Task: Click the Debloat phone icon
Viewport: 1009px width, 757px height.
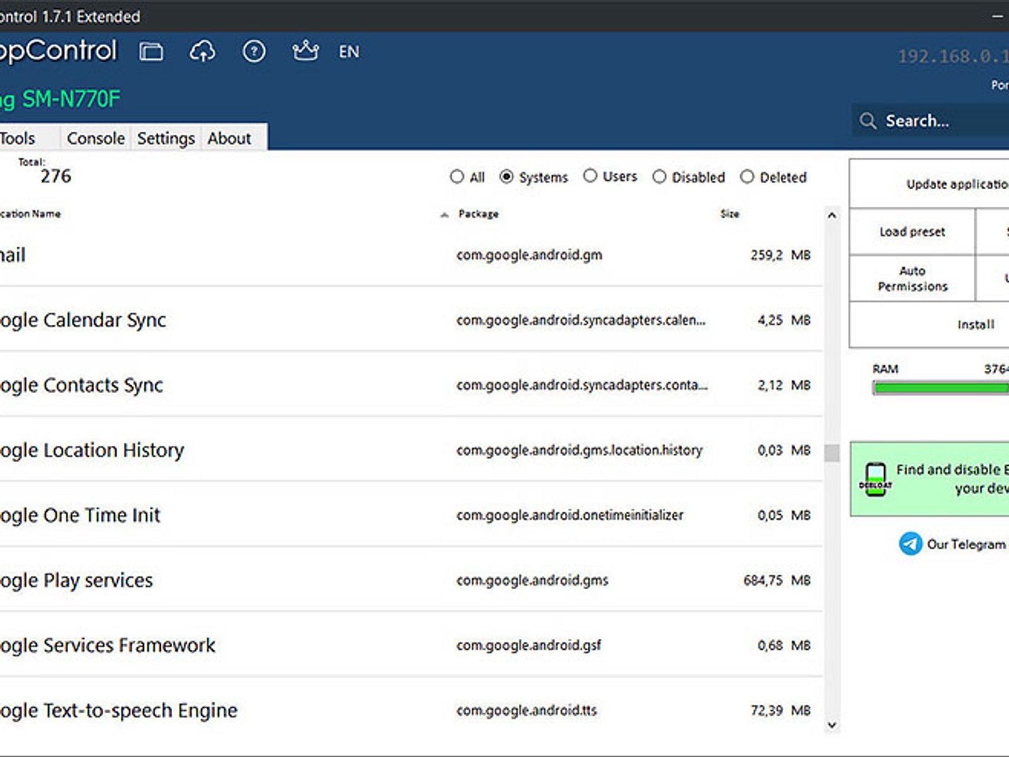Action: (875, 480)
